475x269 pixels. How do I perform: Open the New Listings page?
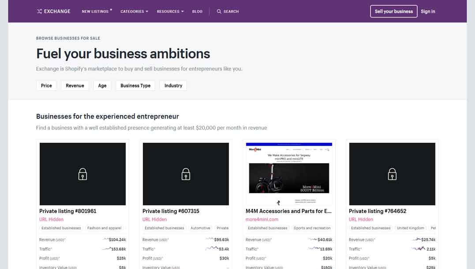click(x=95, y=11)
